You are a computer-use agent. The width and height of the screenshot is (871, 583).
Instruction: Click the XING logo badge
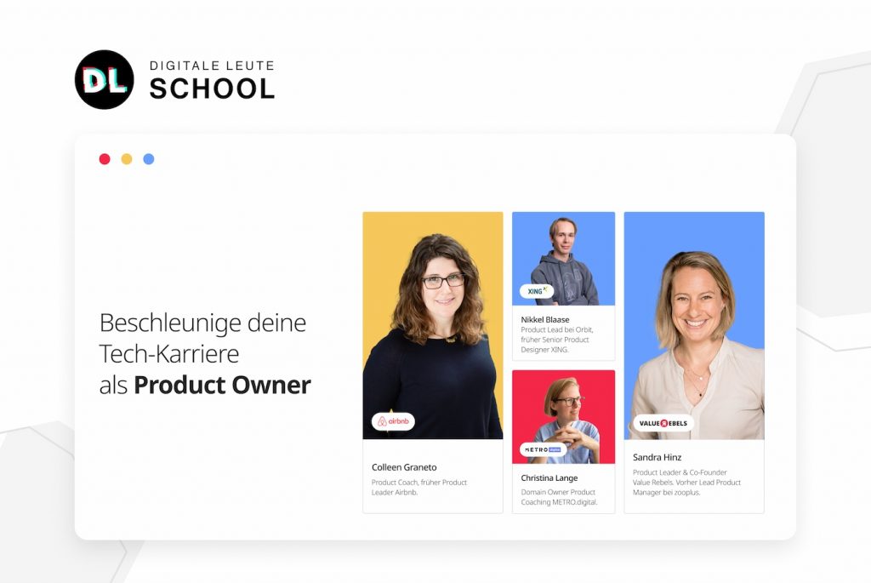(x=537, y=291)
